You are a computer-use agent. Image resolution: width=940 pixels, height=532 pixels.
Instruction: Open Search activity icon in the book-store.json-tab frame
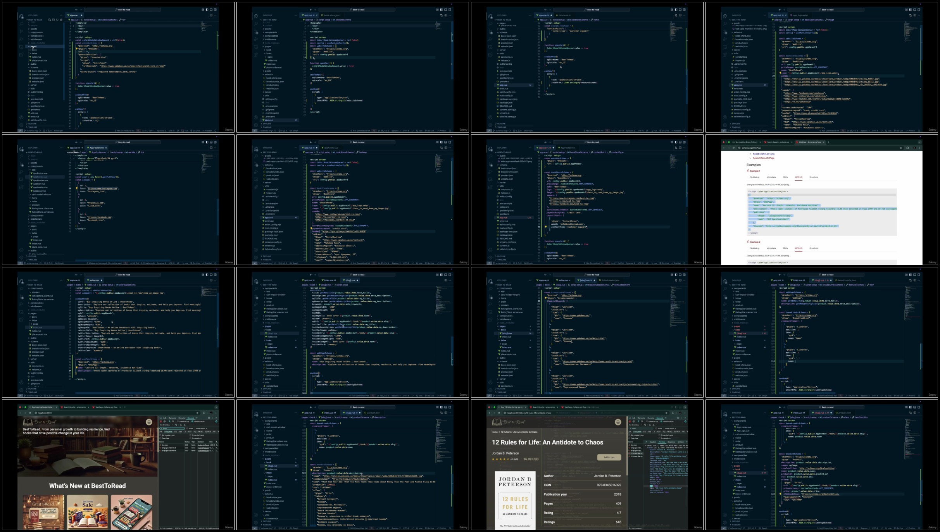256,24
